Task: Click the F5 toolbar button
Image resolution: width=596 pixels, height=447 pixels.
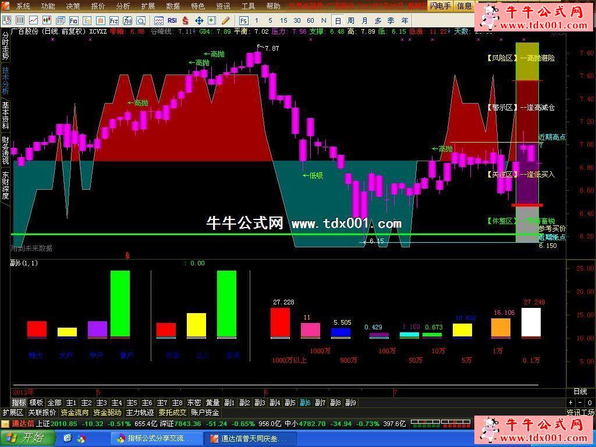Action: [x=243, y=21]
